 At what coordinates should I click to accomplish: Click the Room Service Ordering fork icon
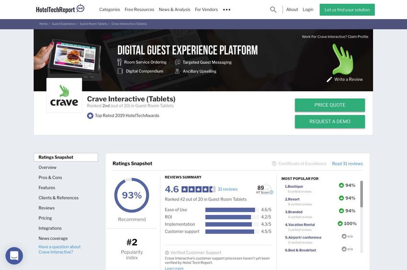tap(119, 62)
